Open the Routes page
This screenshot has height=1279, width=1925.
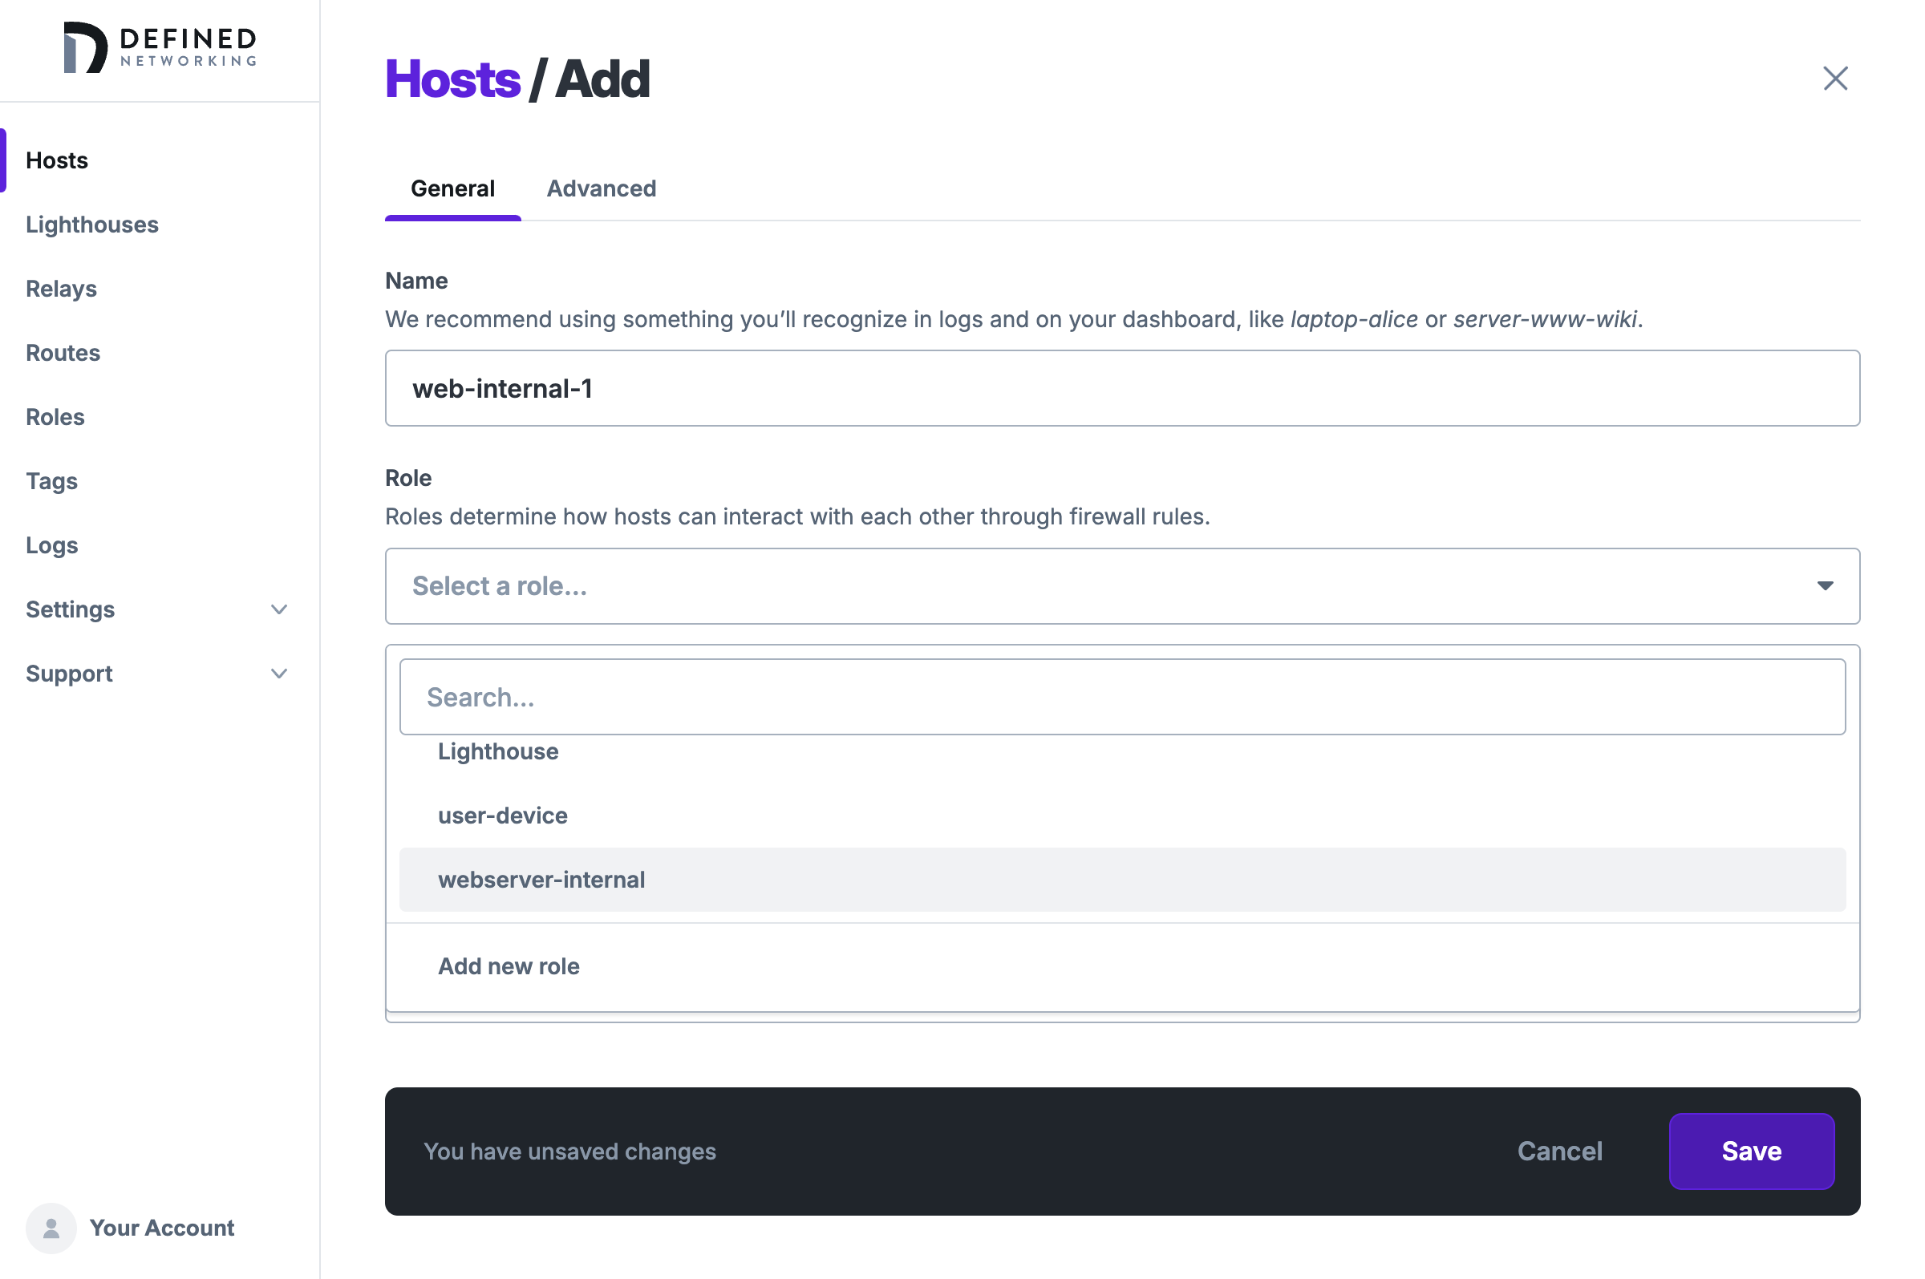(63, 352)
